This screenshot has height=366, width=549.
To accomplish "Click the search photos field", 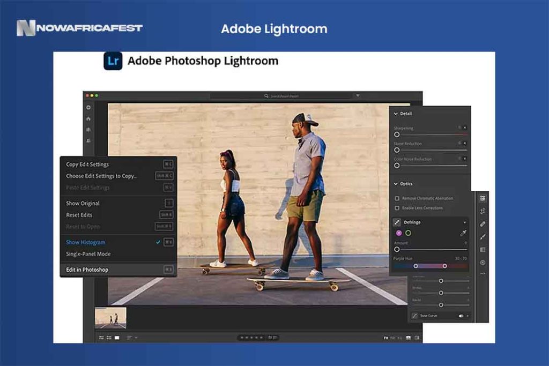I will click(281, 95).
